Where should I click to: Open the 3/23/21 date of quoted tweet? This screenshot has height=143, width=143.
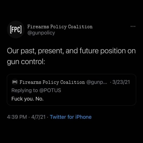[x=121, y=82]
